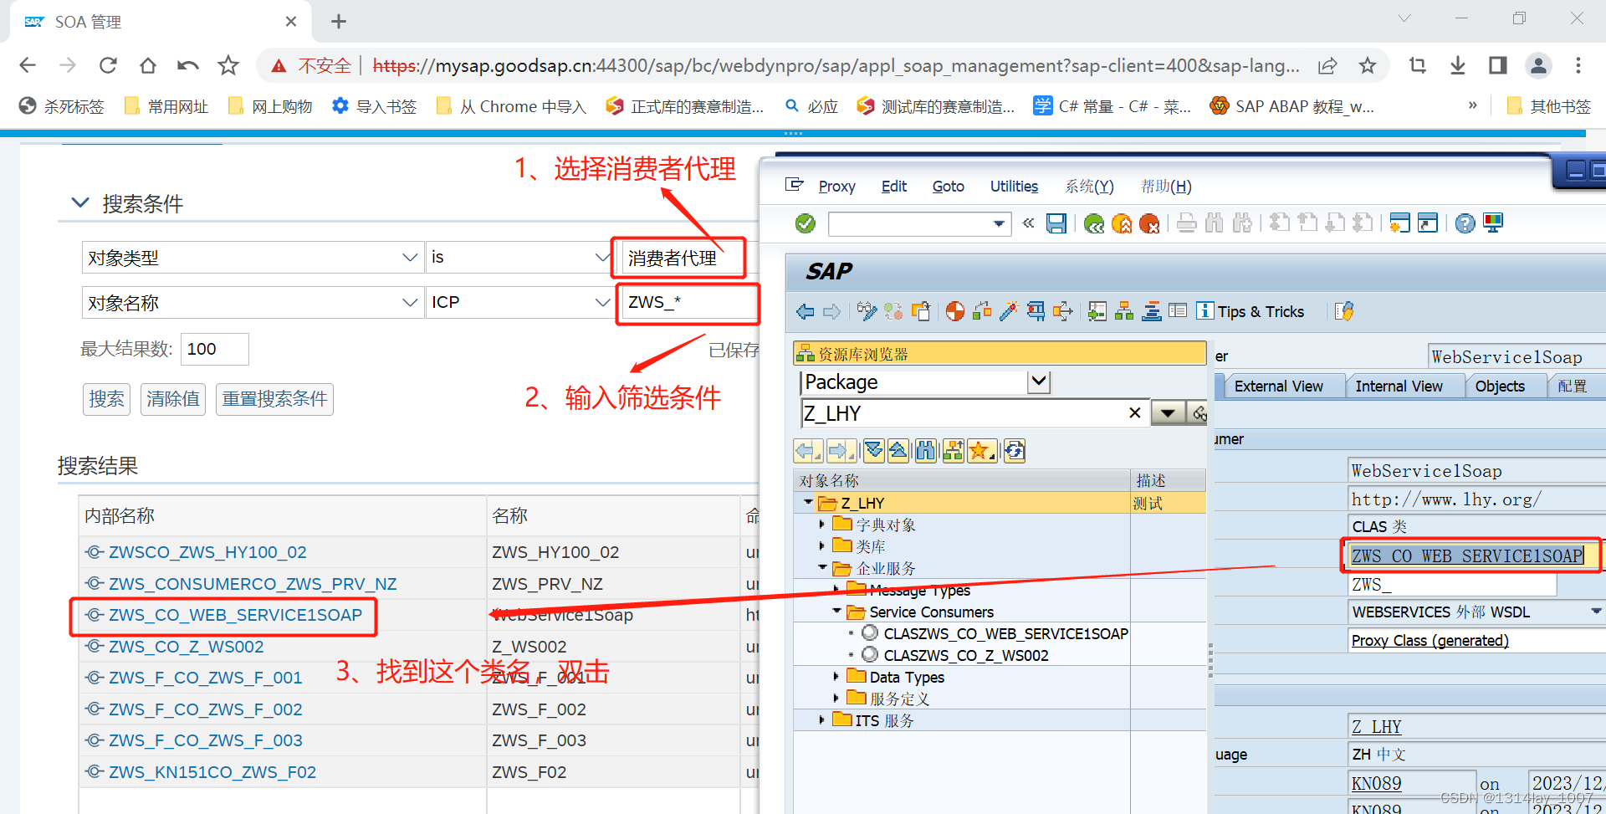Expand the Data Types folder
The height and width of the screenshot is (814, 1606).
[836, 676]
